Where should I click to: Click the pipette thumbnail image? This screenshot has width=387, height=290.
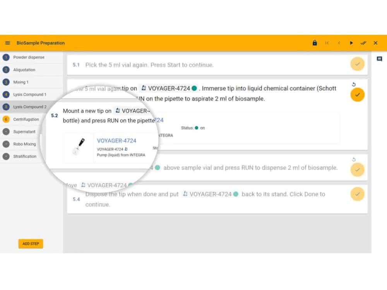(79, 147)
